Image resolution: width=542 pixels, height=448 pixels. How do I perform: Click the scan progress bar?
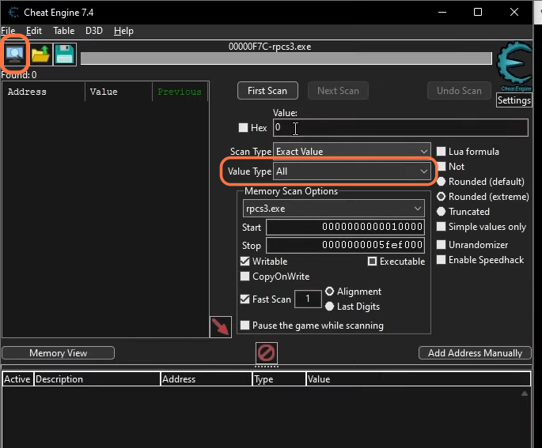[x=286, y=58]
